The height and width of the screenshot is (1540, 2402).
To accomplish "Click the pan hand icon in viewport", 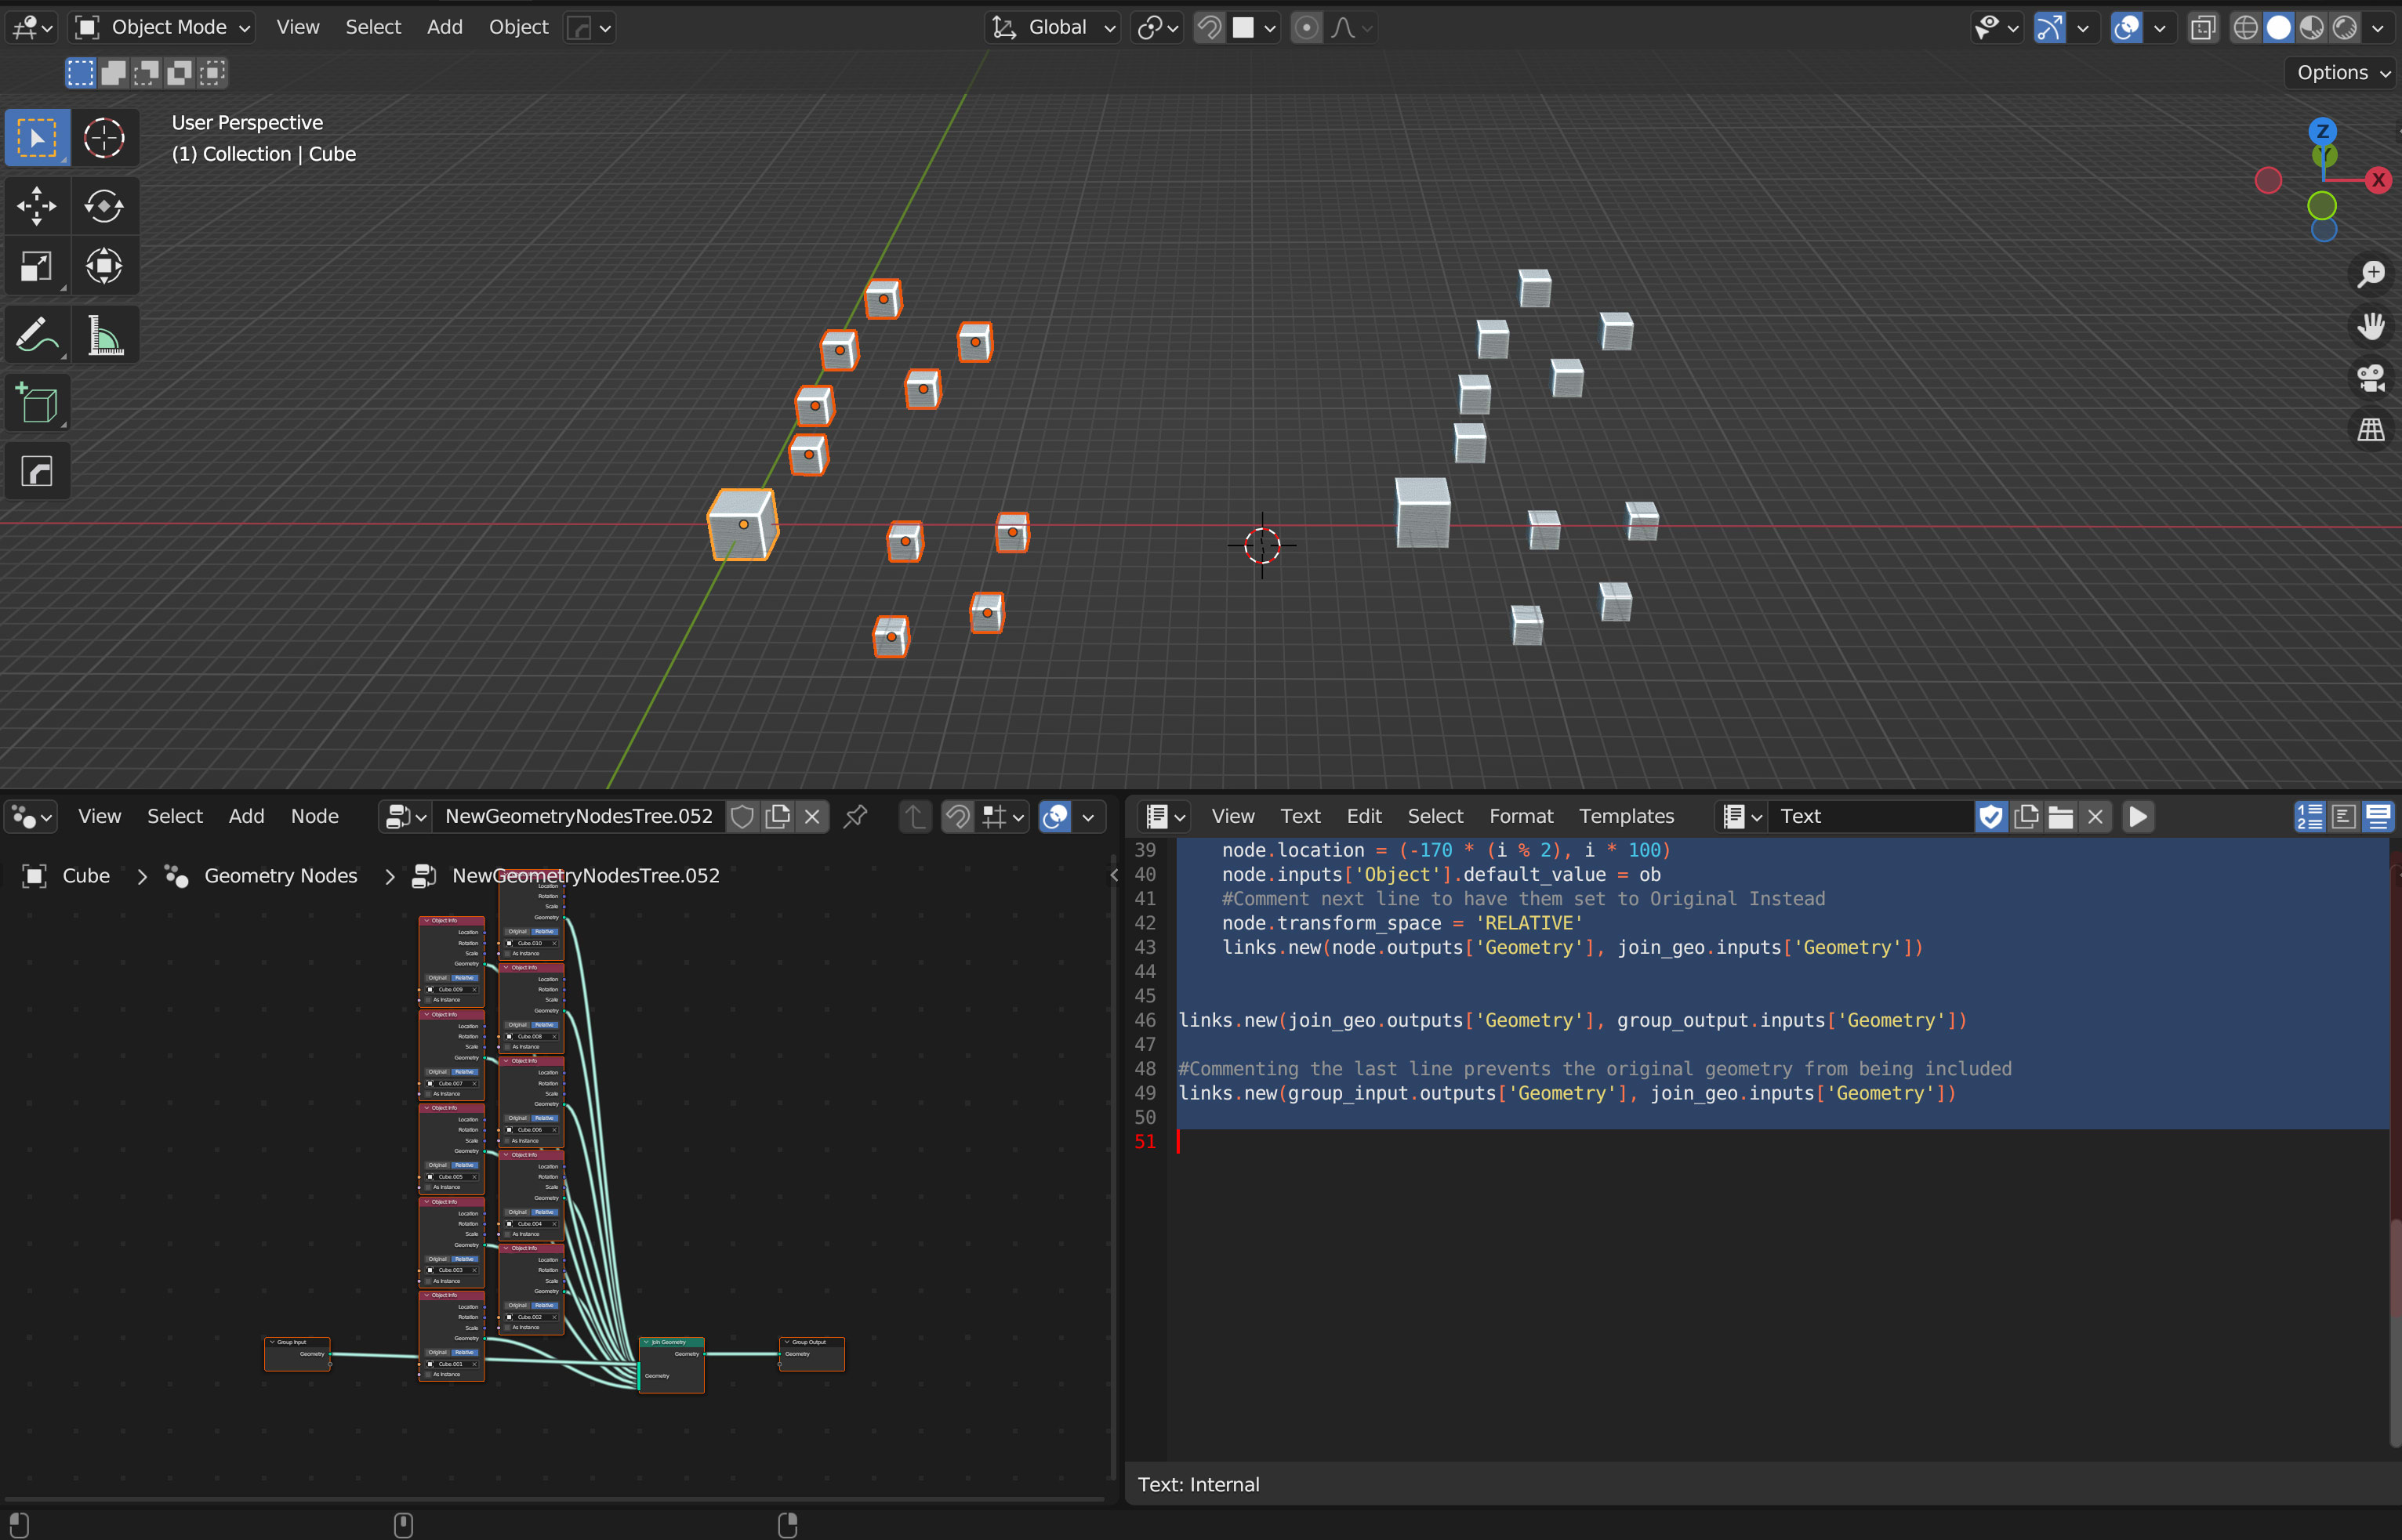I will coord(2371,326).
